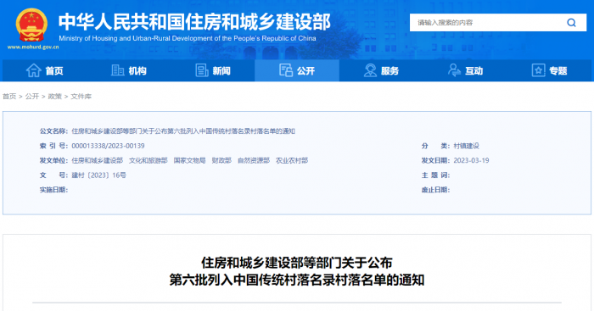Select issuing unit 财政部

tap(221, 160)
